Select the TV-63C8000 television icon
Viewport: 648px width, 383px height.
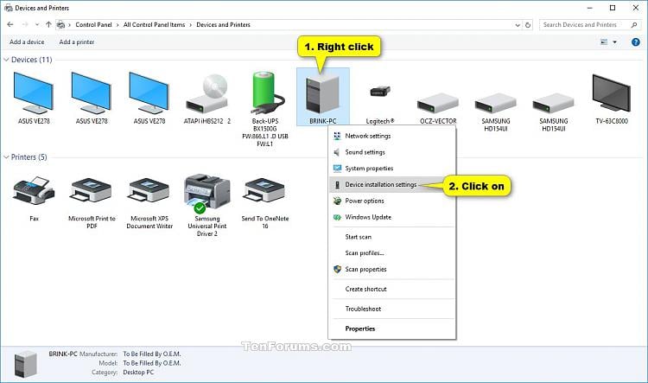click(612, 93)
